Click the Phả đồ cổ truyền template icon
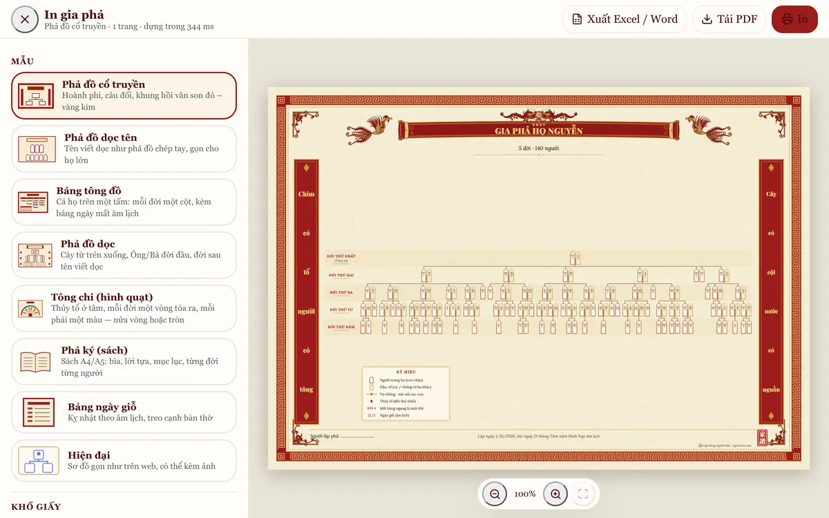 [36, 96]
